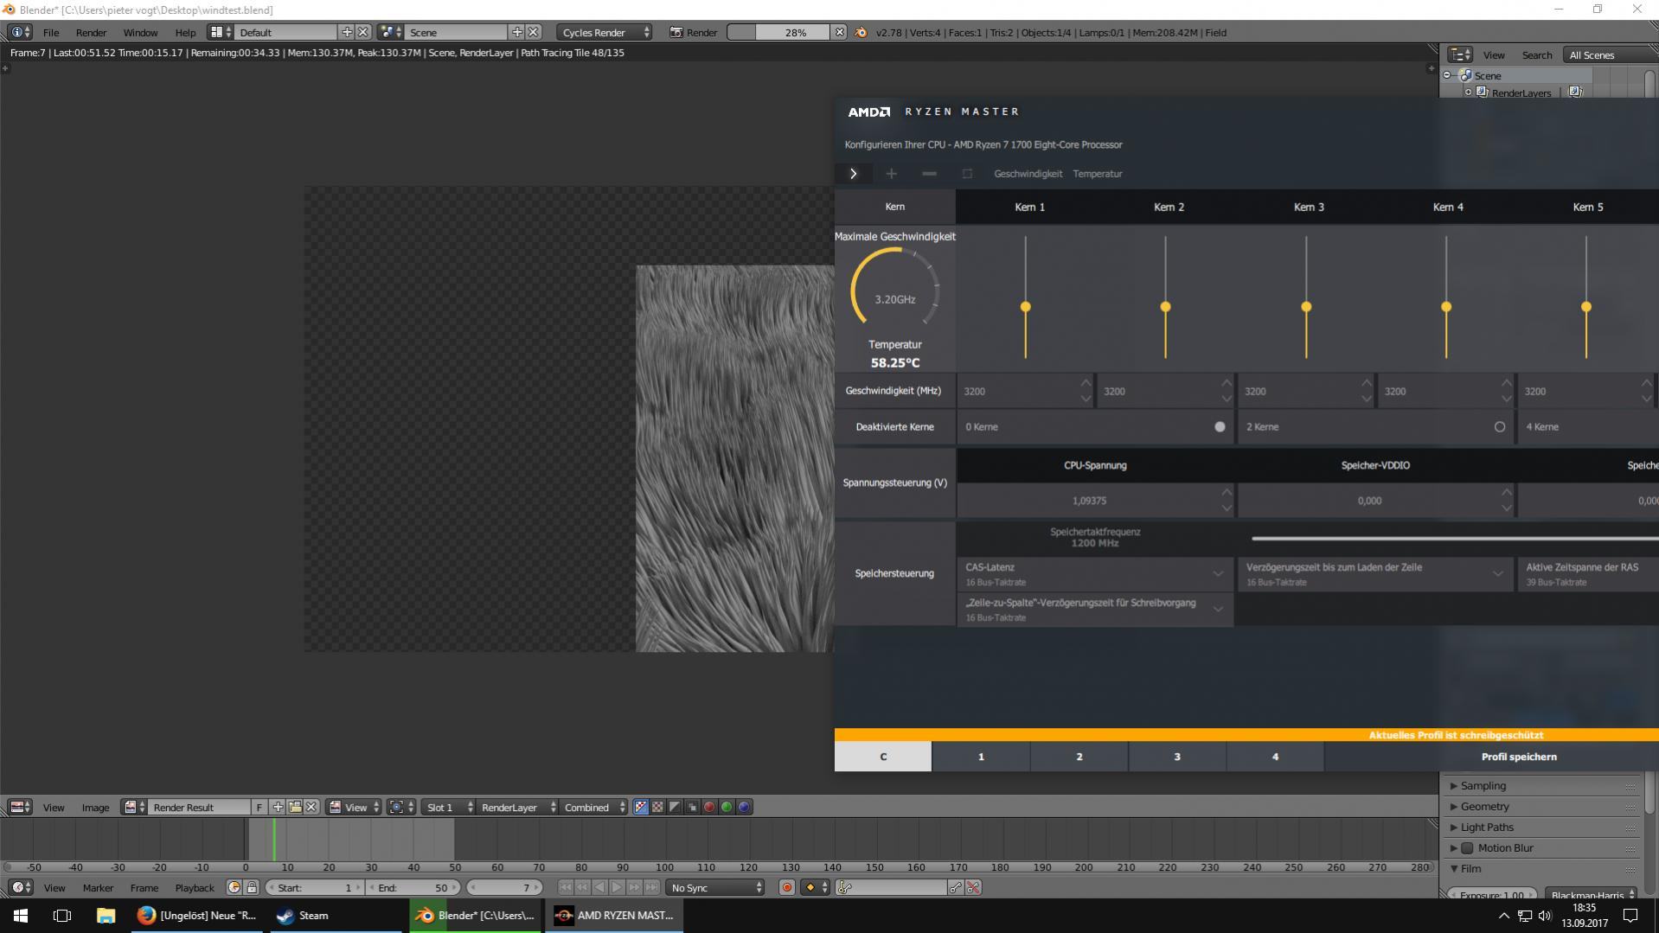Adjust the Kern 1 speed slider
Image resolution: width=1659 pixels, height=933 pixels.
point(1026,307)
